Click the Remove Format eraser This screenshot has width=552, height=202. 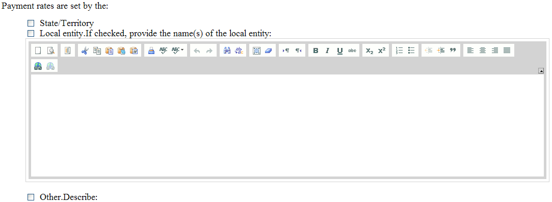[269, 50]
